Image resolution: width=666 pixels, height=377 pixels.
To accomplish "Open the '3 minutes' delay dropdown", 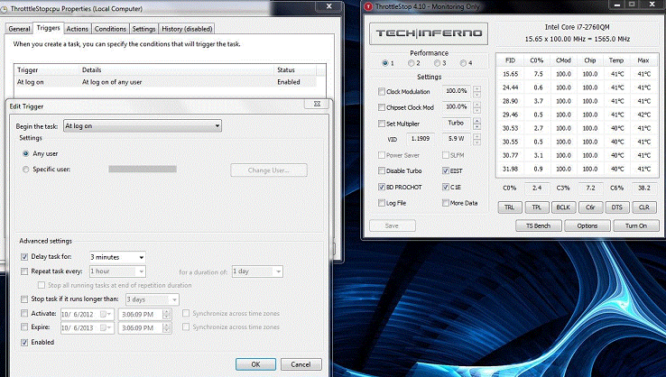I will pos(117,257).
